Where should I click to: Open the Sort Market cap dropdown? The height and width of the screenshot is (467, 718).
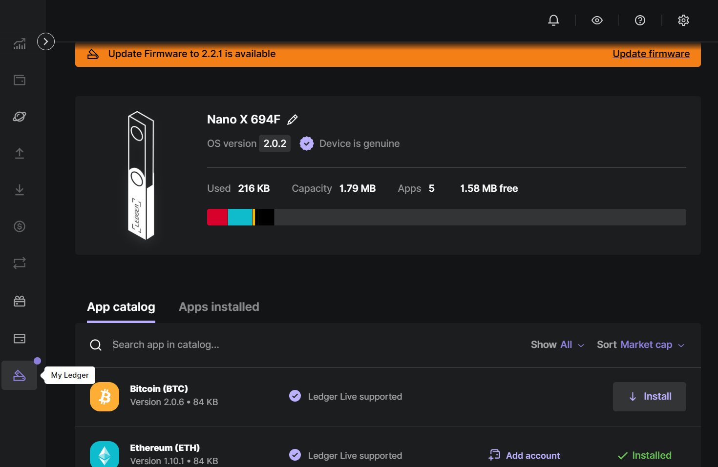pyautogui.click(x=640, y=345)
